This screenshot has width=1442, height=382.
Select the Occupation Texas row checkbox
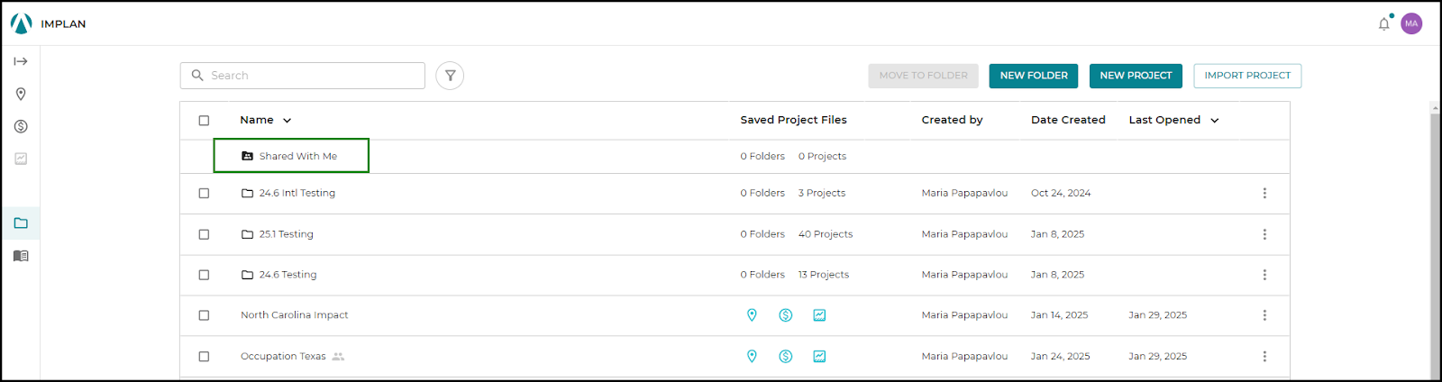(x=204, y=357)
